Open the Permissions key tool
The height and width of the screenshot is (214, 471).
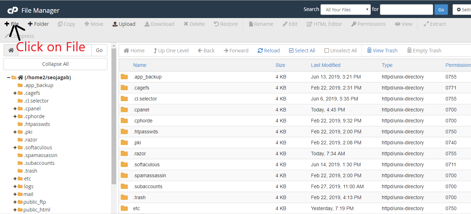click(x=369, y=24)
